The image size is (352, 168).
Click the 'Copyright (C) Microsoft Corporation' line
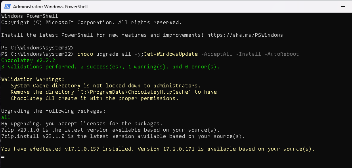coord(91,23)
